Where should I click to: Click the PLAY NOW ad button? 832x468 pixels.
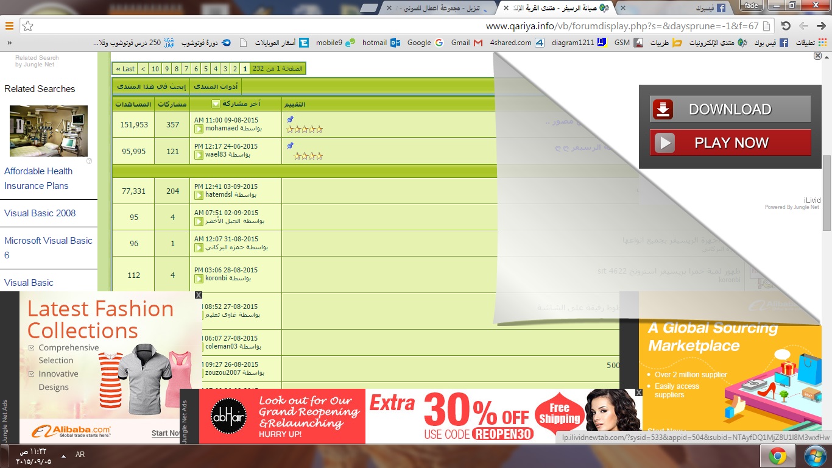[730, 143]
